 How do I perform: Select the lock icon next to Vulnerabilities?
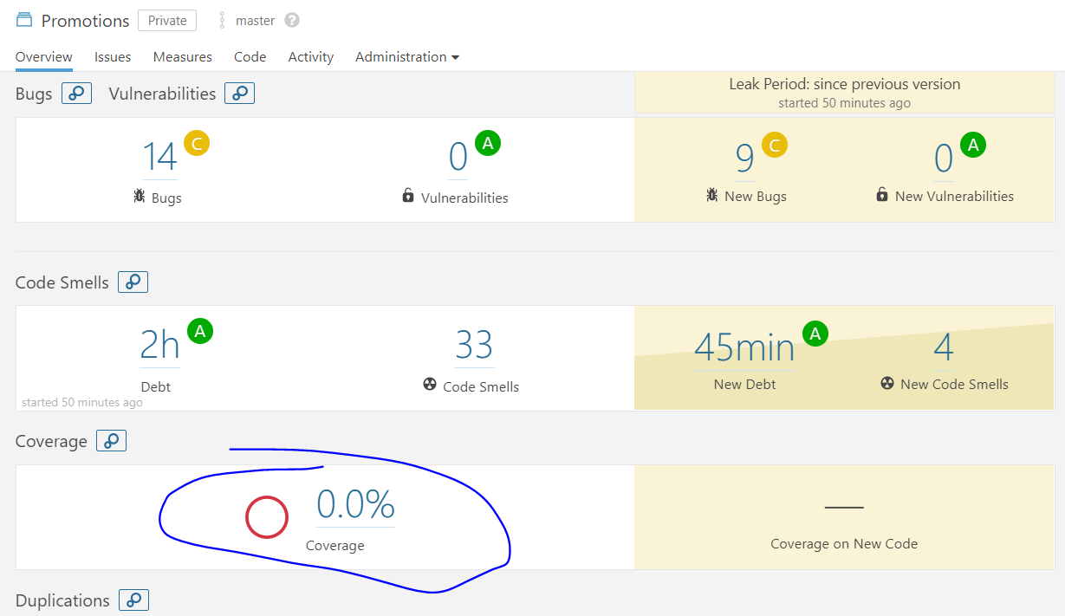(x=408, y=197)
